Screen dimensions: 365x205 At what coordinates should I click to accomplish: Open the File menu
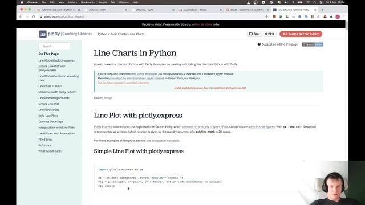[43, 2]
